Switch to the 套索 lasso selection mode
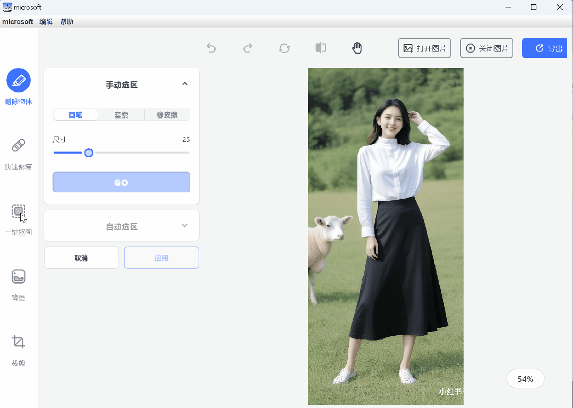 tap(121, 115)
